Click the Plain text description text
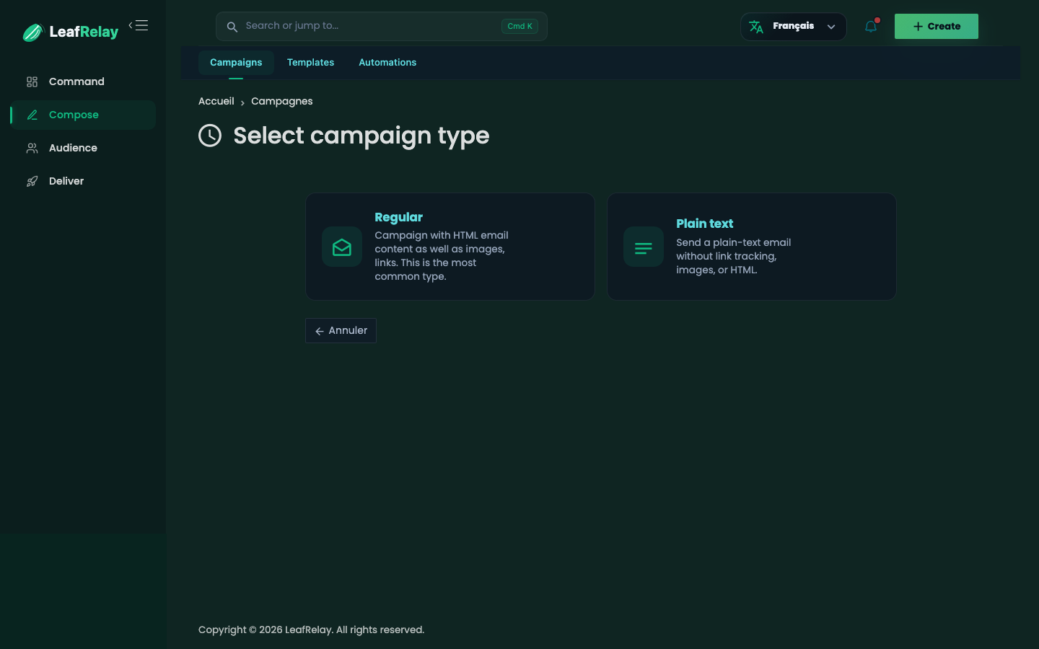1039x649 pixels. 733,256
